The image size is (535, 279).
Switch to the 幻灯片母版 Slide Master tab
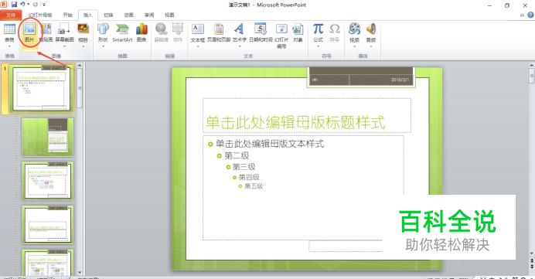click(x=40, y=15)
